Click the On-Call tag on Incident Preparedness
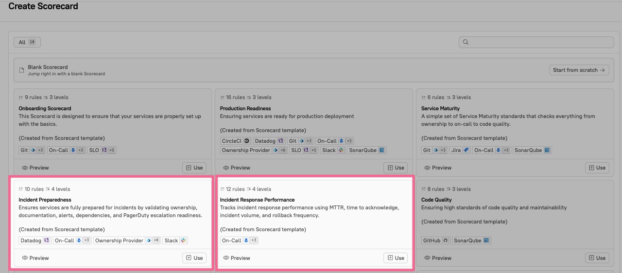This screenshot has width=622, height=273. [72, 240]
